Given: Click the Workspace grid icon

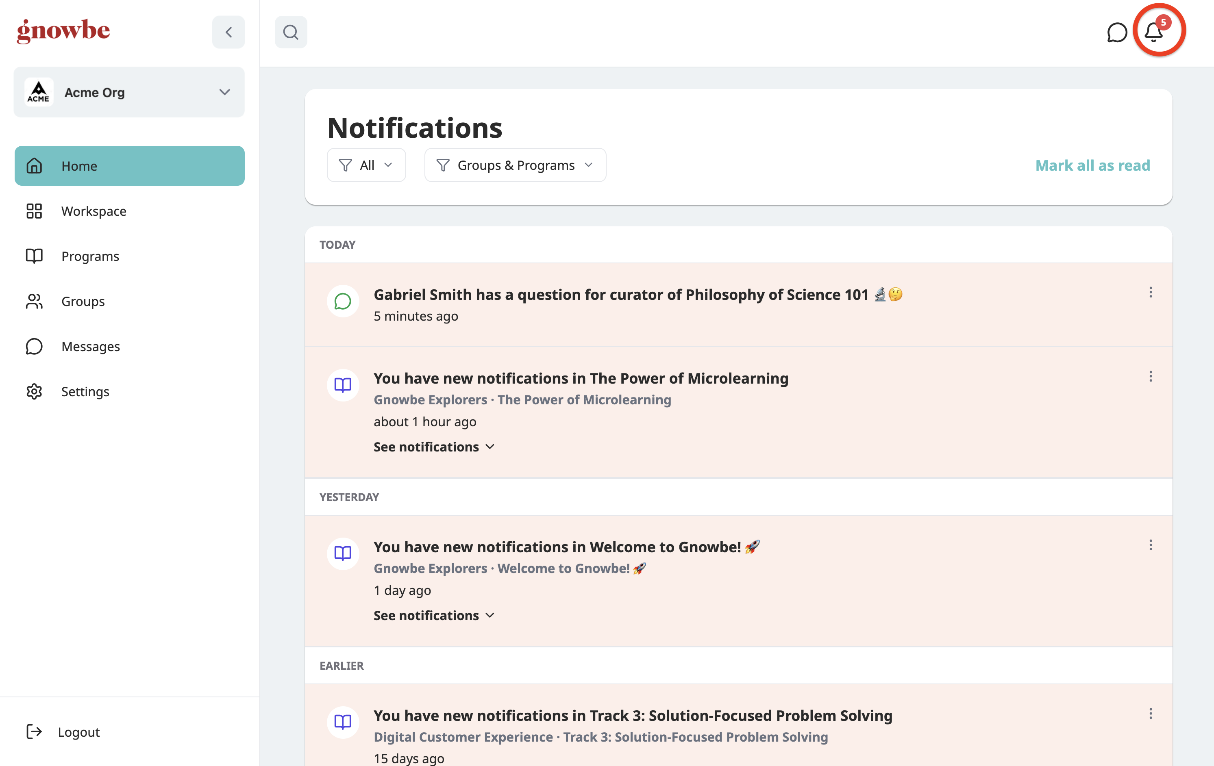Looking at the screenshot, I should [34, 211].
